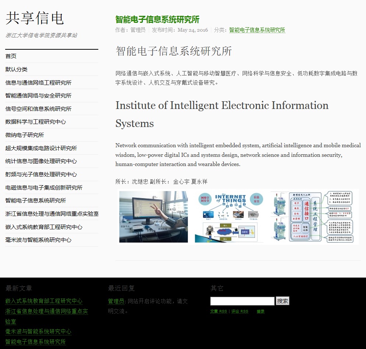The height and width of the screenshot is (349, 366).
Task: Open footer article 毫米波与智能系统研究中心
Action: [x=38, y=331]
